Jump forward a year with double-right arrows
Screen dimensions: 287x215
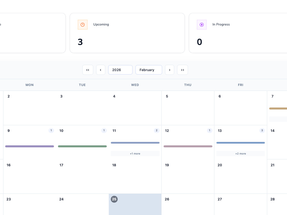[183, 70]
